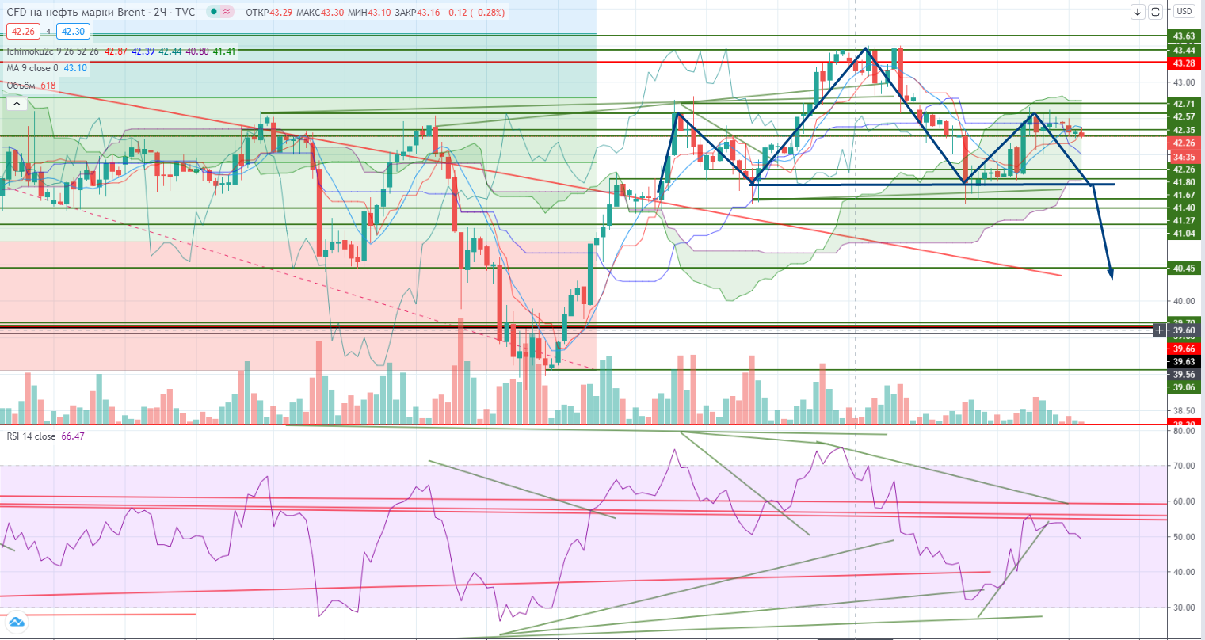Click the blue buy price 42.30 button
1205x640 pixels.
(x=73, y=32)
